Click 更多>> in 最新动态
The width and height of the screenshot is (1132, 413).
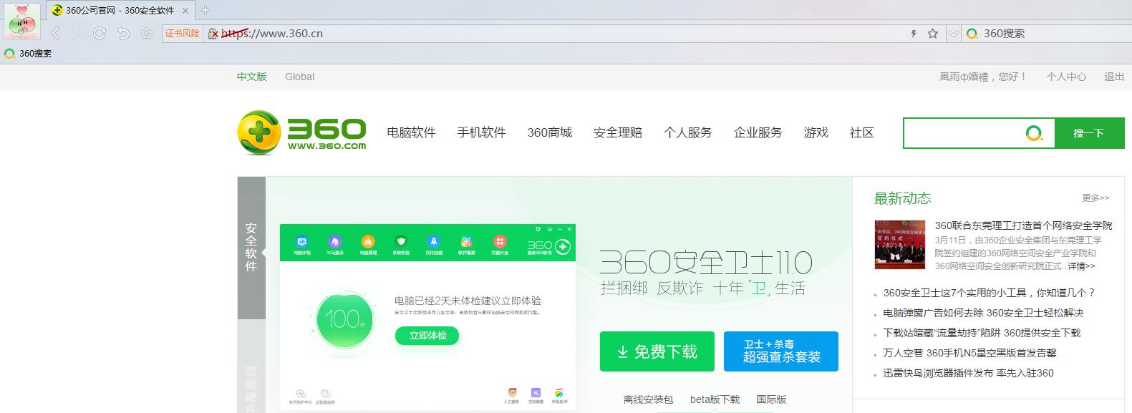pyautogui.click(x=1095, y=198)
